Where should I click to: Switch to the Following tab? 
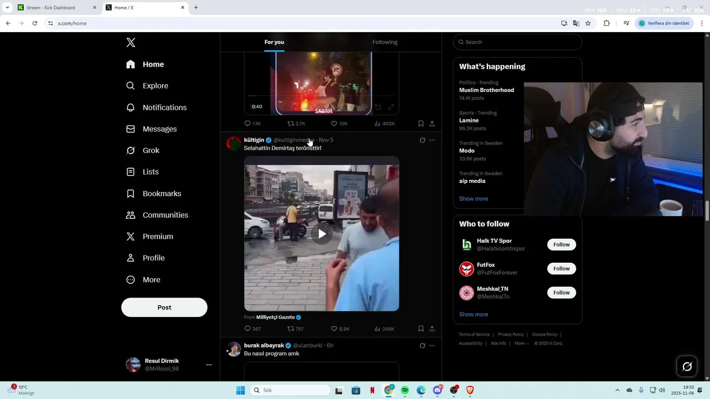click(x=385, y=42)
